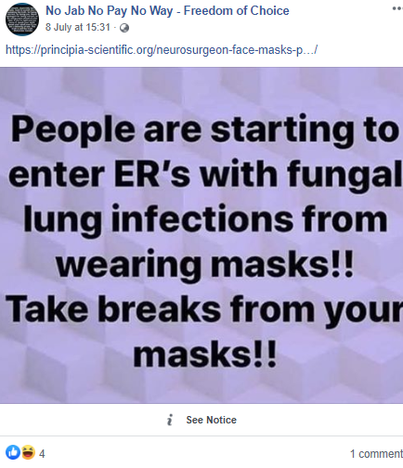The width and height of the screenshot is (403, 468).
Task: Open the See Notice label
Action: 211,420
